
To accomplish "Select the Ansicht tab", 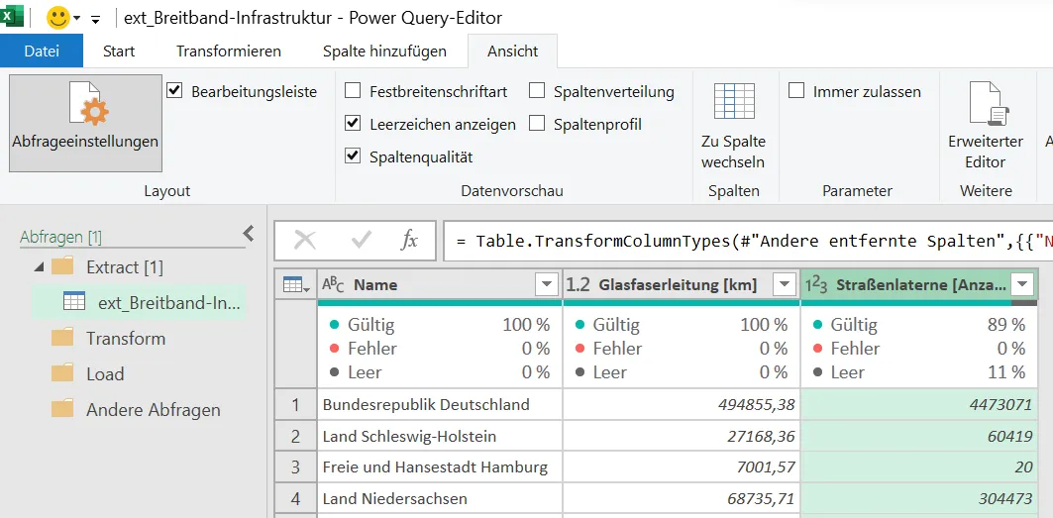I will click(512, 52).
